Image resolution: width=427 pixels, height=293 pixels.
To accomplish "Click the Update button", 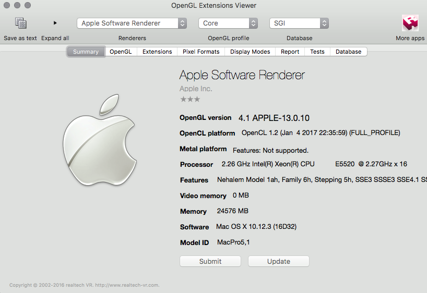I will pyautogui.click(x=279, y=261).
